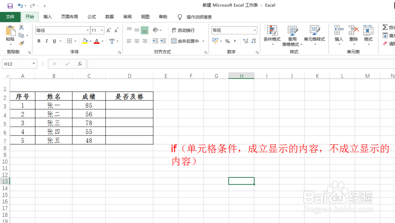Apply red font color A
Image resolution: width=395 pixels, height=223 pixels.
[97, 41]
